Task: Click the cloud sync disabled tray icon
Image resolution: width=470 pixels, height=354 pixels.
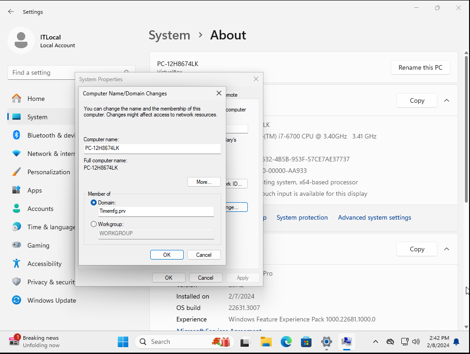Action: (x=390, y=342)
